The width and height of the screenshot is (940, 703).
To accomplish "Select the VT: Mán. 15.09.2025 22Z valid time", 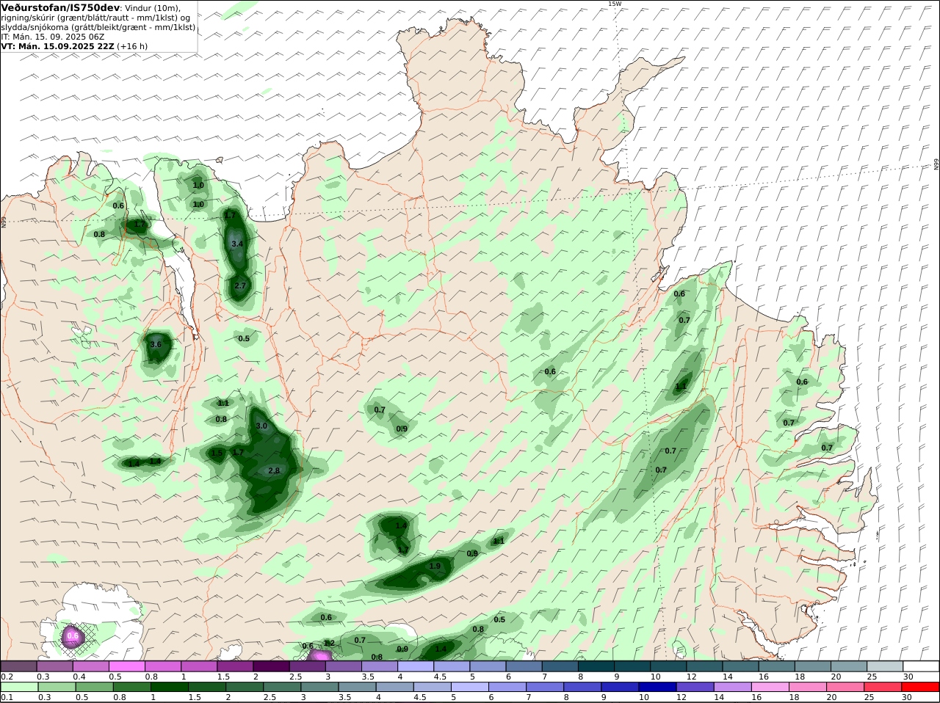I will click(x=58, y=45).
